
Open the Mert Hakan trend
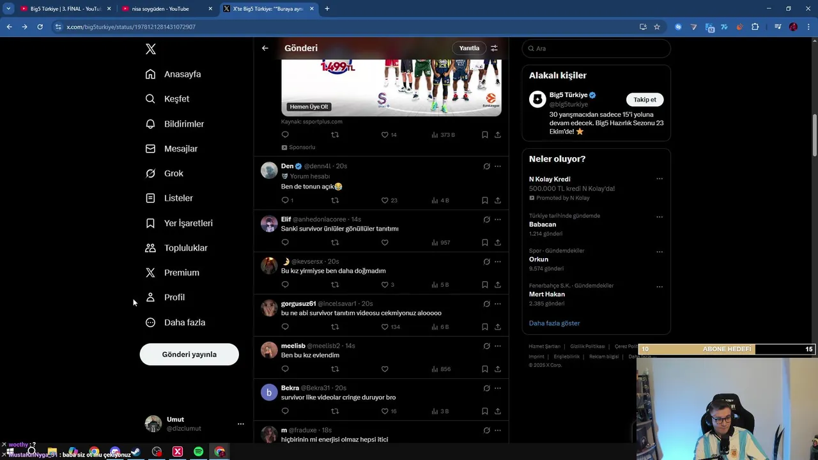[596, 295]
